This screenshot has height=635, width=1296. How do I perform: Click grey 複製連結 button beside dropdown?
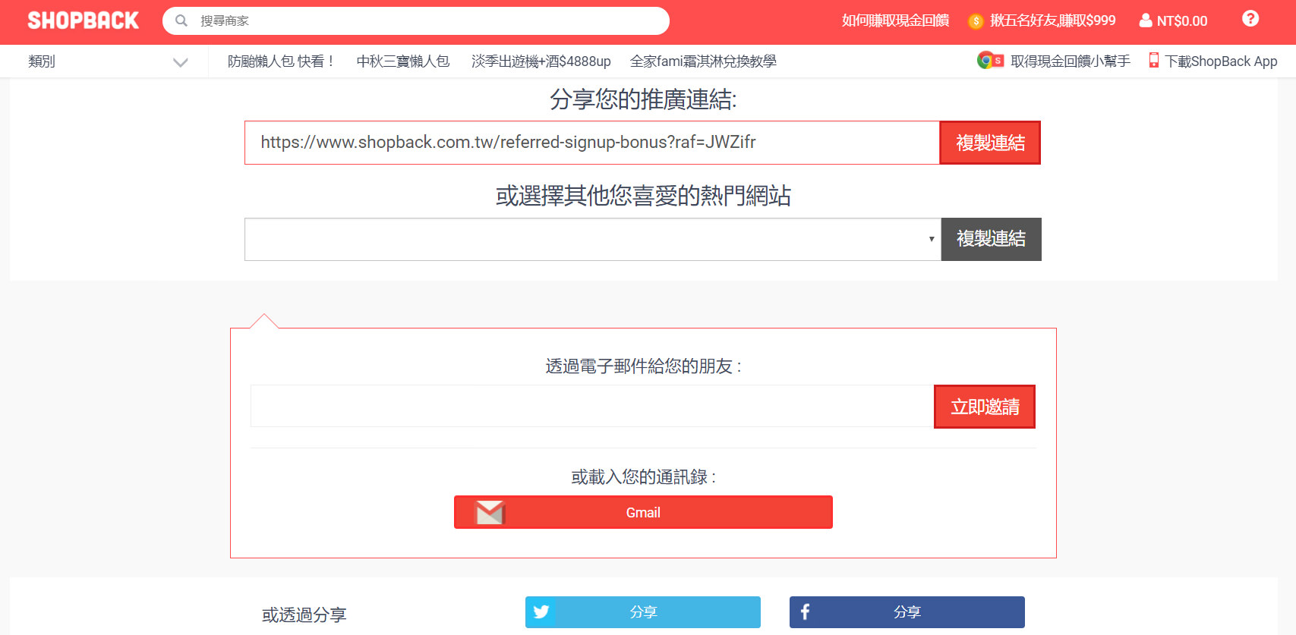[991, 239]
